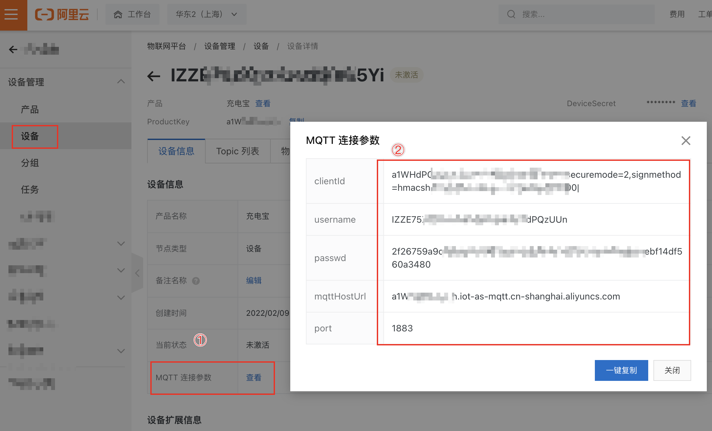Open the 华东2（上海） region dropdown

coord(206,14)
